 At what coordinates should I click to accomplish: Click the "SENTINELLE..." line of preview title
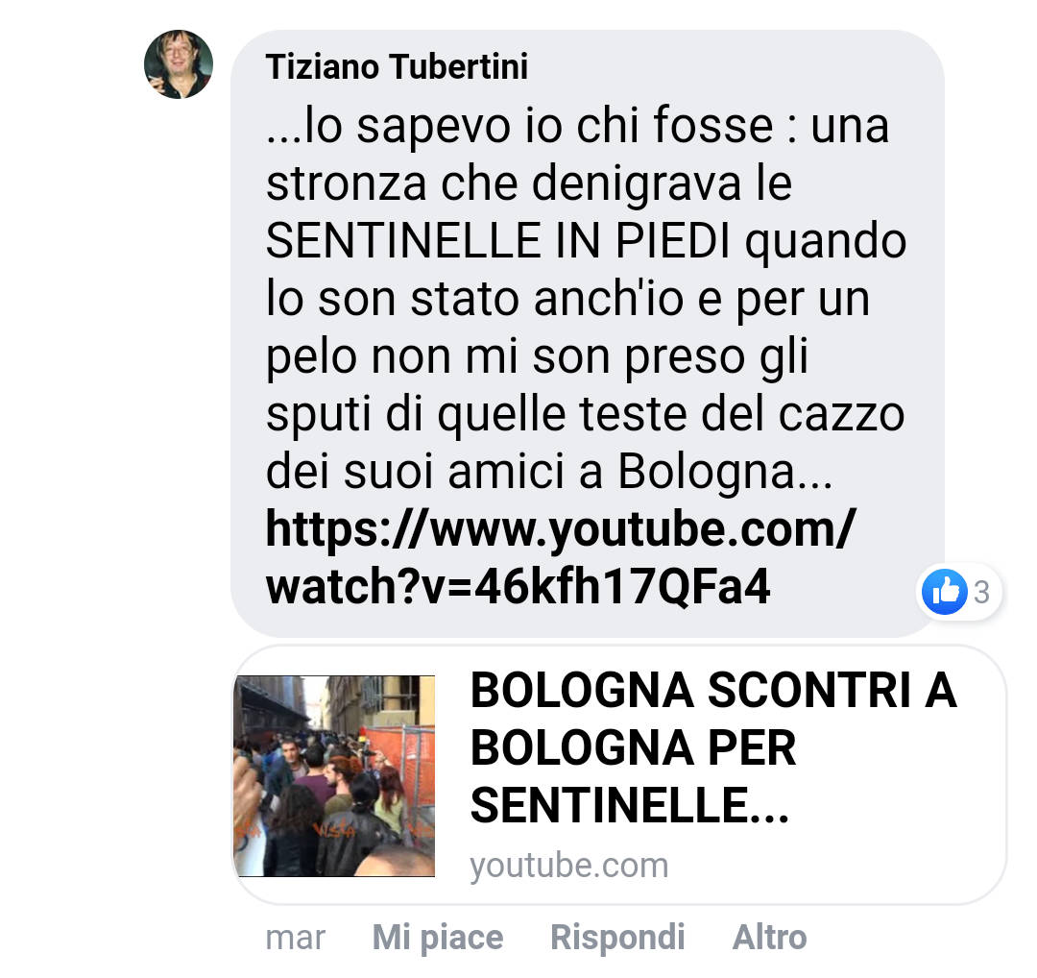[x=630, y=805]
